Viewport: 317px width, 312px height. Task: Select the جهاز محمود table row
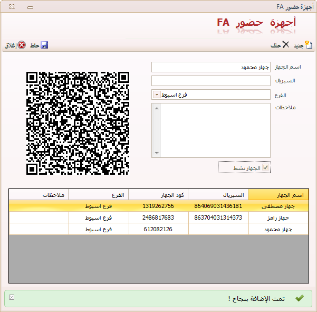click(159, 229)
